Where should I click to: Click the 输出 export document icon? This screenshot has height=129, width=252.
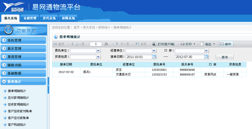click(202, 44)
